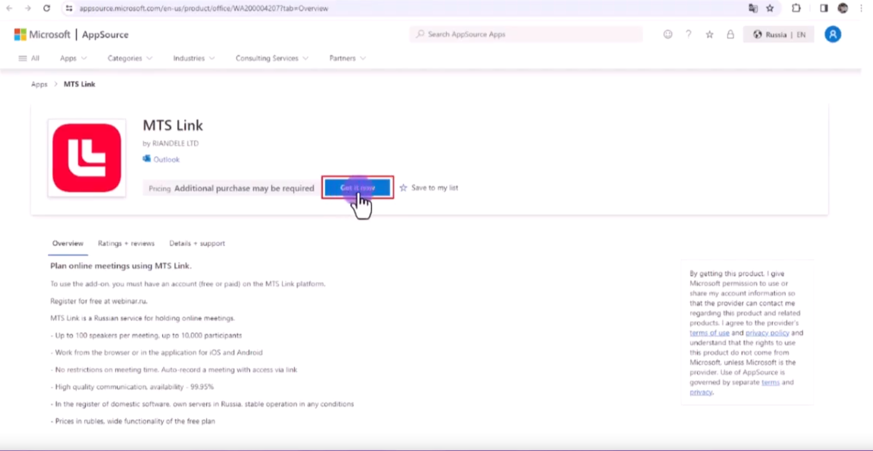Open the blue account avatar
The image size is (873, 451).
(x=833, y=35)
